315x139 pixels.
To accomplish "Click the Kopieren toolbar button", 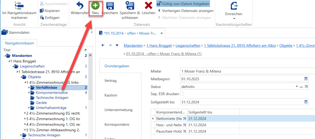I will click(x=50, y=11).
